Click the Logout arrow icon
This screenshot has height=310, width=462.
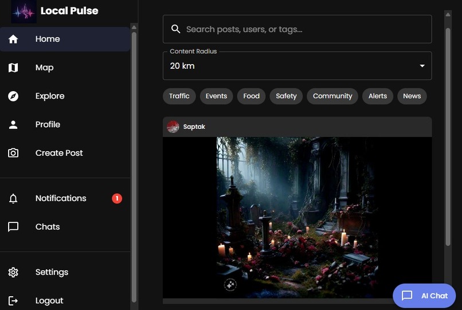[13, 301]
